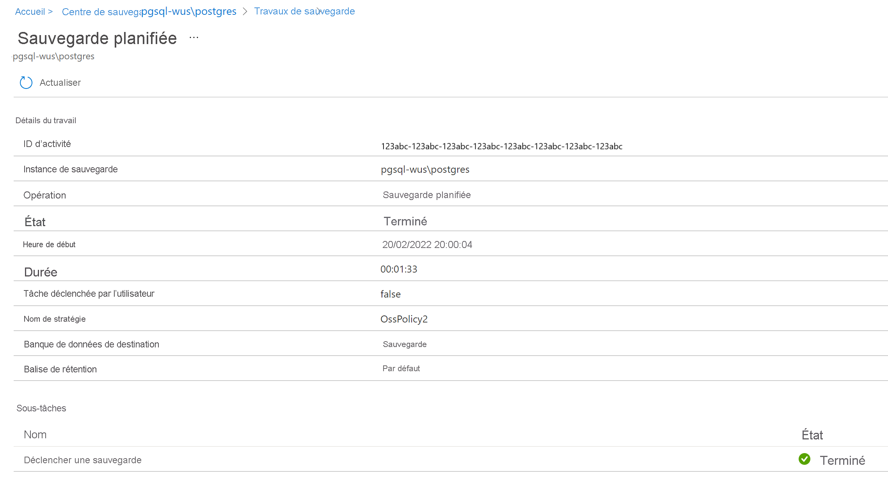
Task: Open pgsql-wus\postgres breadcrumb link
Action: 189,11
